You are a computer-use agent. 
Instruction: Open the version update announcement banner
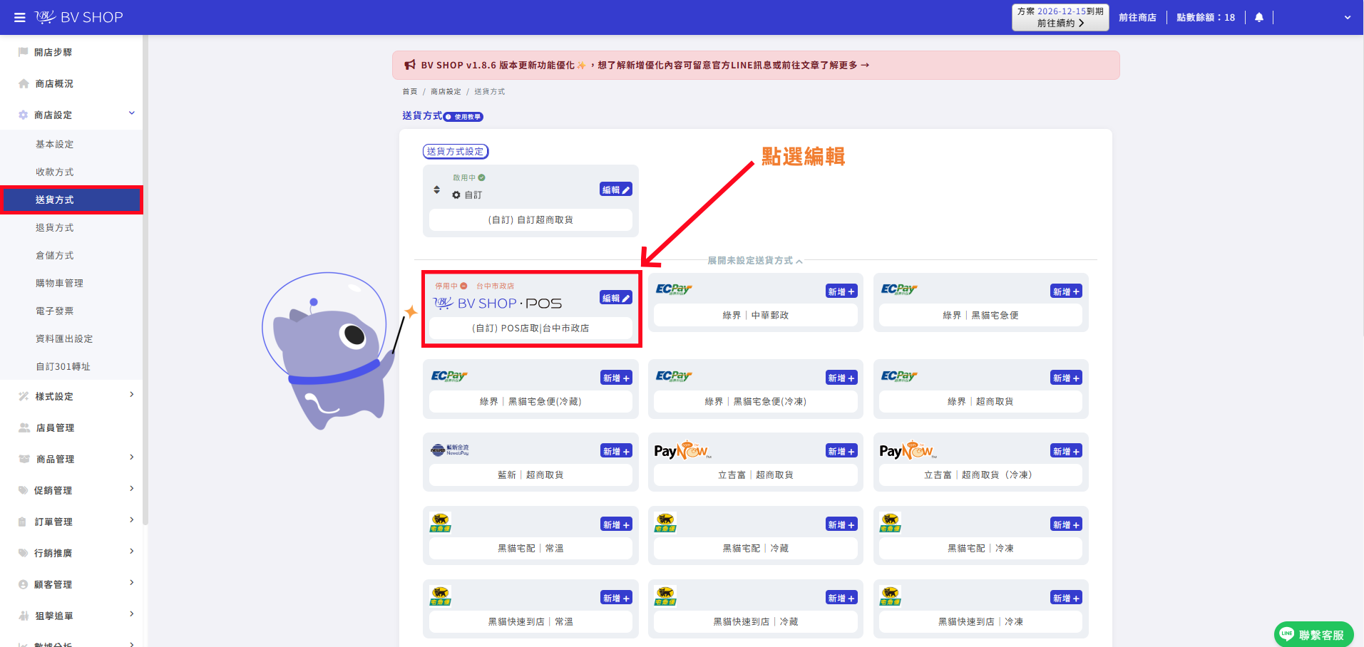[x=756, y=65]
